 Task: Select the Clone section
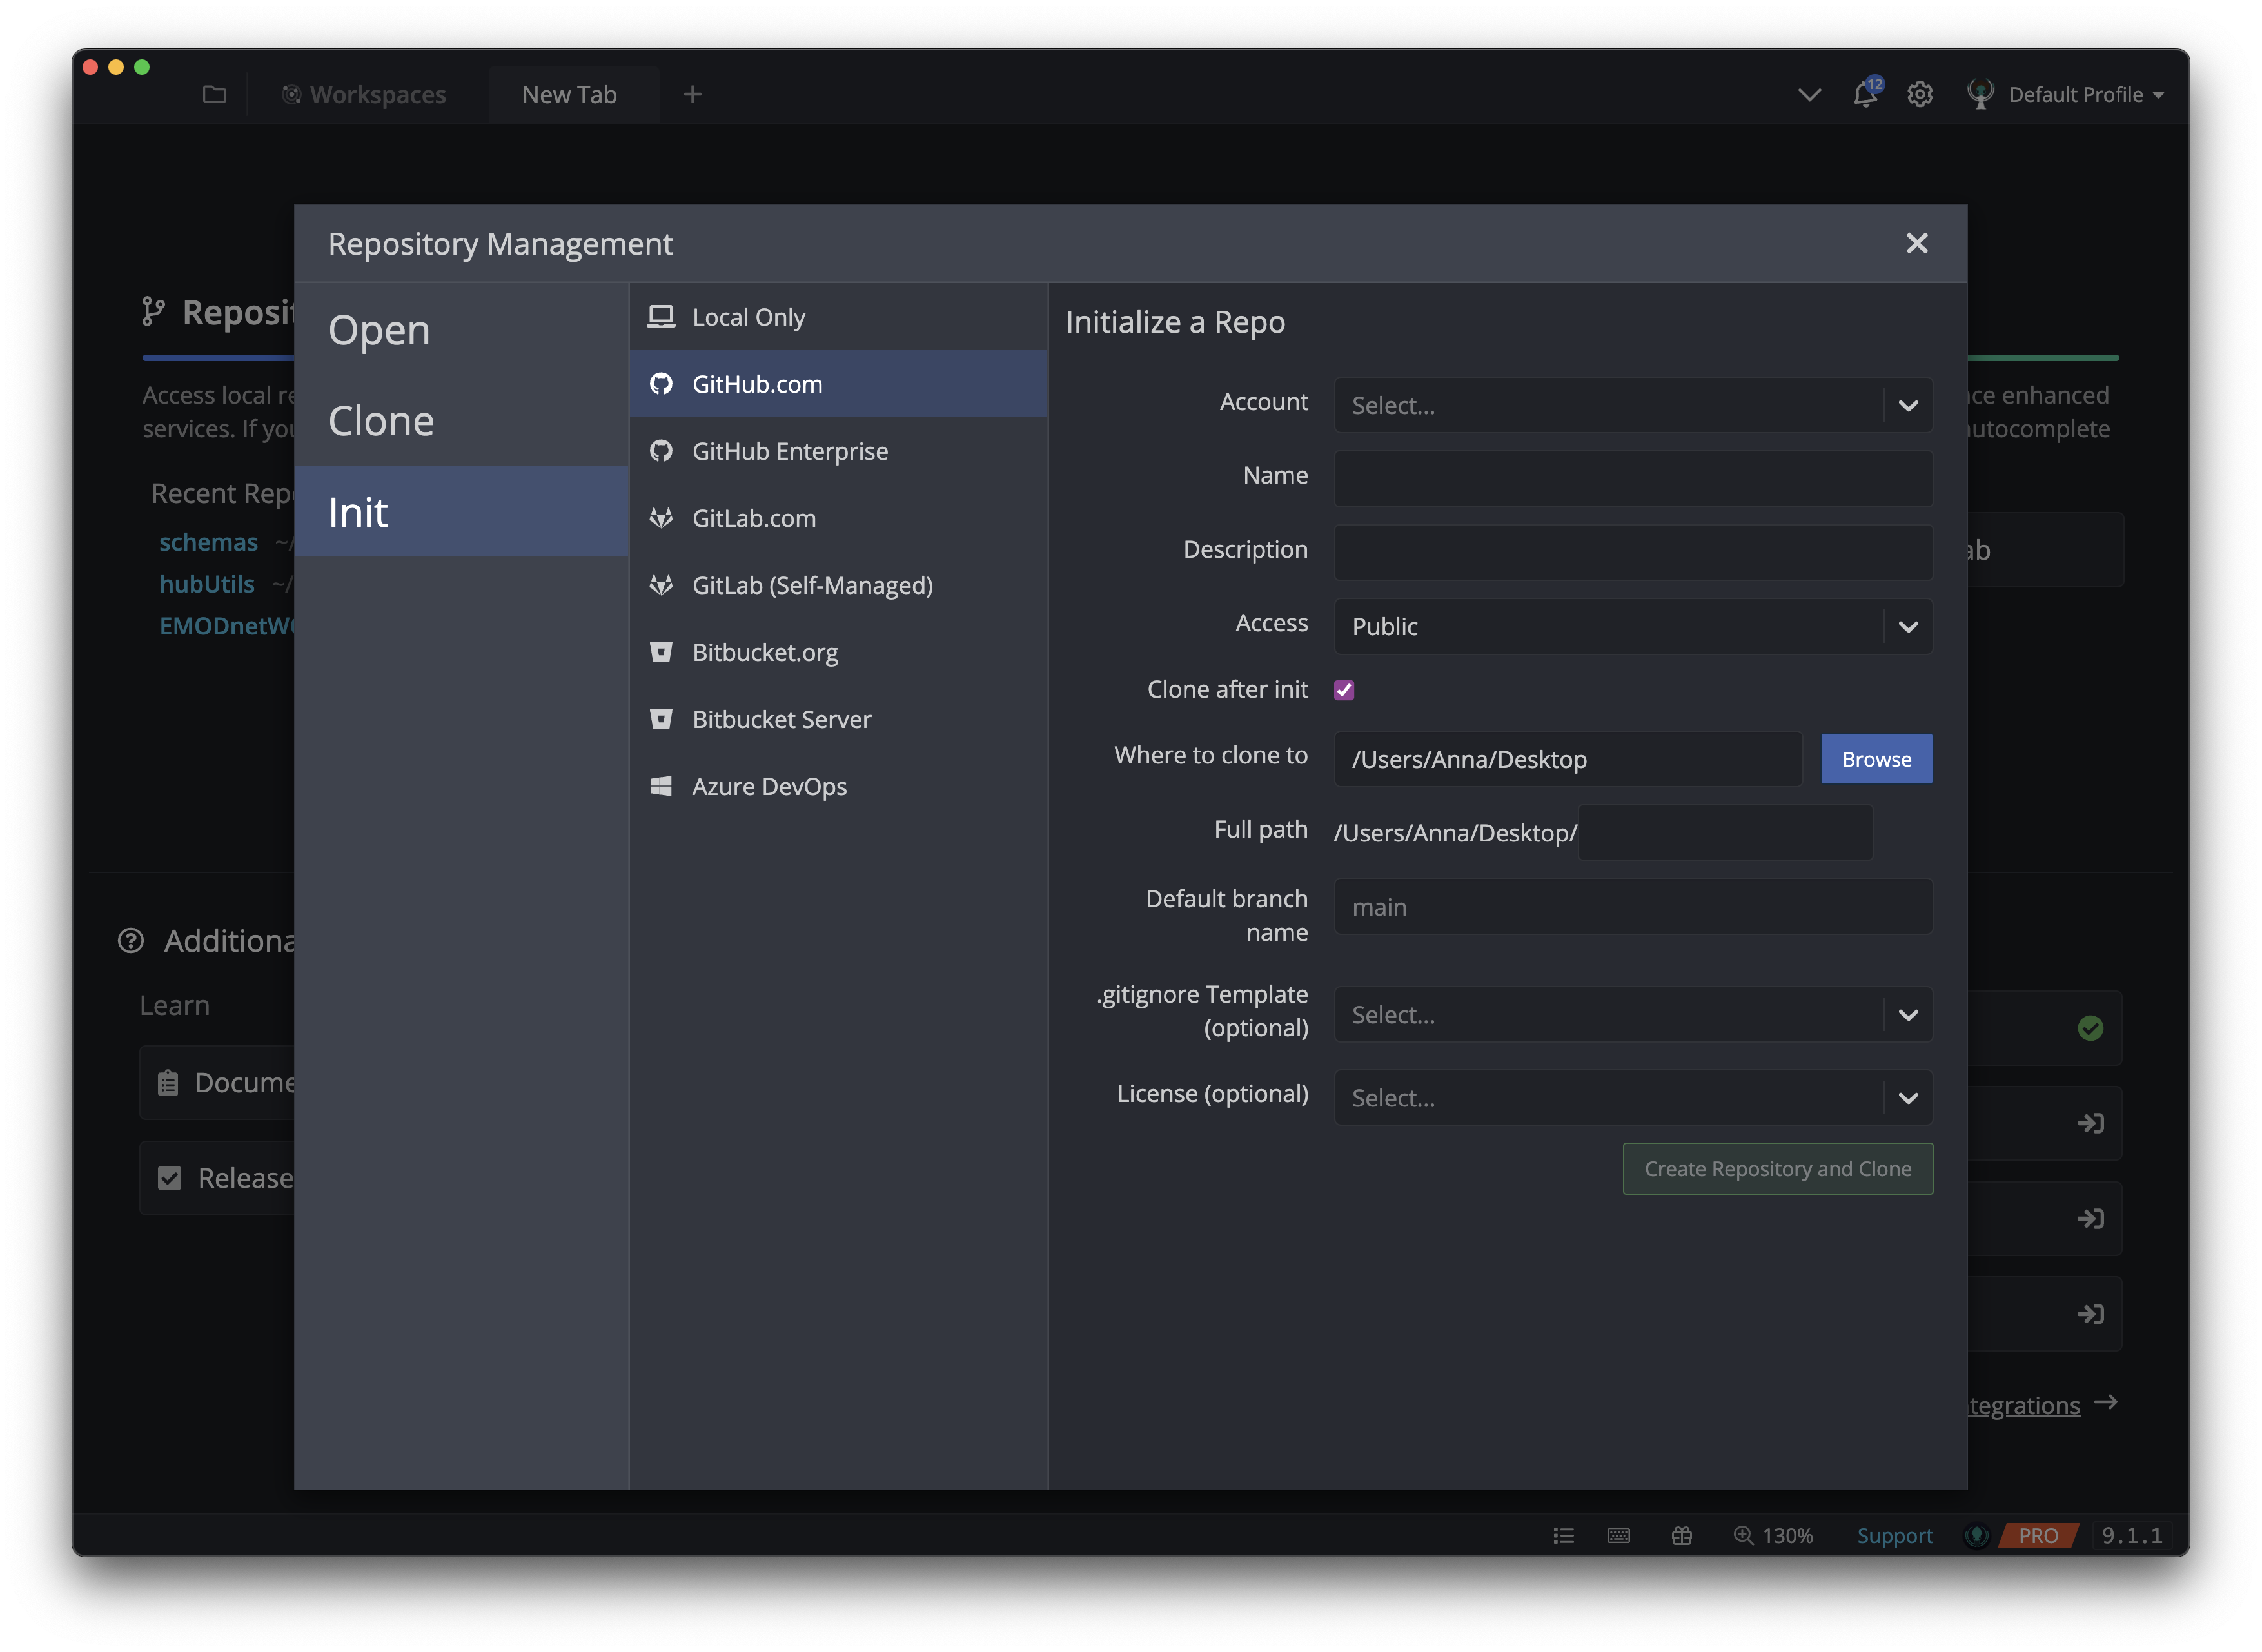(x=461, y=420)
